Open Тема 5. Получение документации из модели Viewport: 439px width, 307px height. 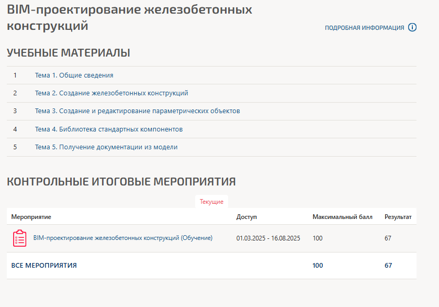click(x=106, y=147)
